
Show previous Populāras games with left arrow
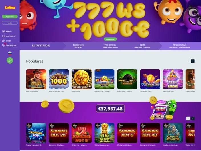point(188,61)
